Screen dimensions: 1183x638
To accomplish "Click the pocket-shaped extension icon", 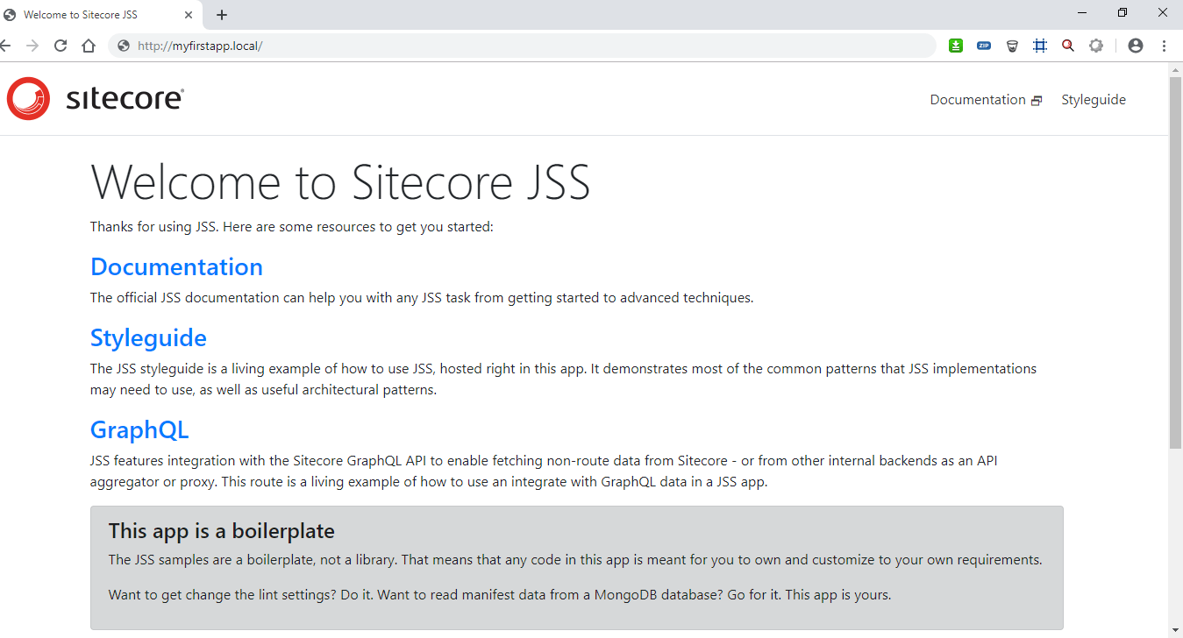I will coord(1012,46).
